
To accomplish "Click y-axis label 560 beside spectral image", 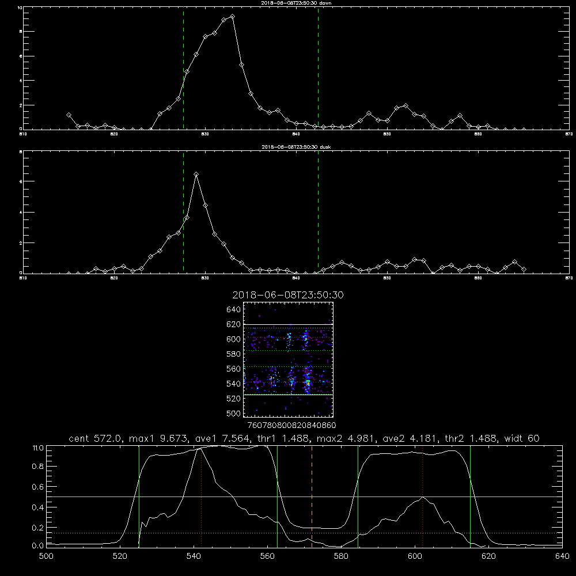I will point(234,369).
